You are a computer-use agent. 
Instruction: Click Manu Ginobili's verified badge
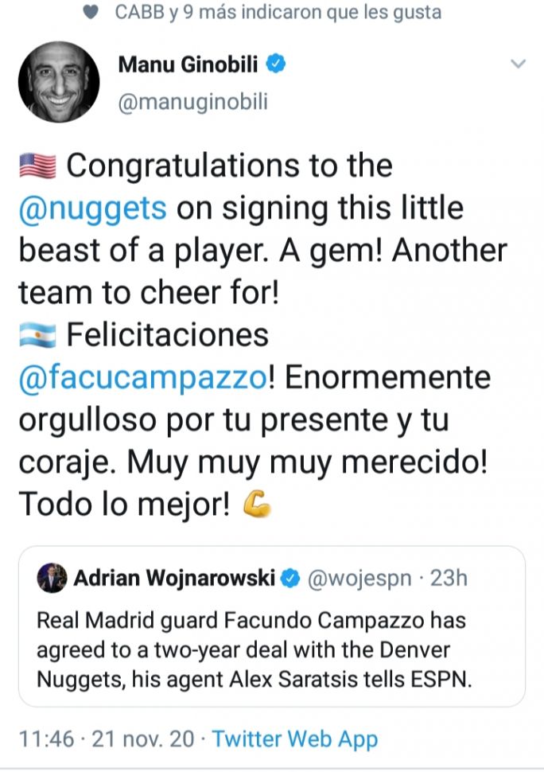[x=276, y=64]
